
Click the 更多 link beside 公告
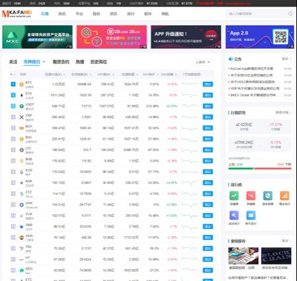pos(286,59)
